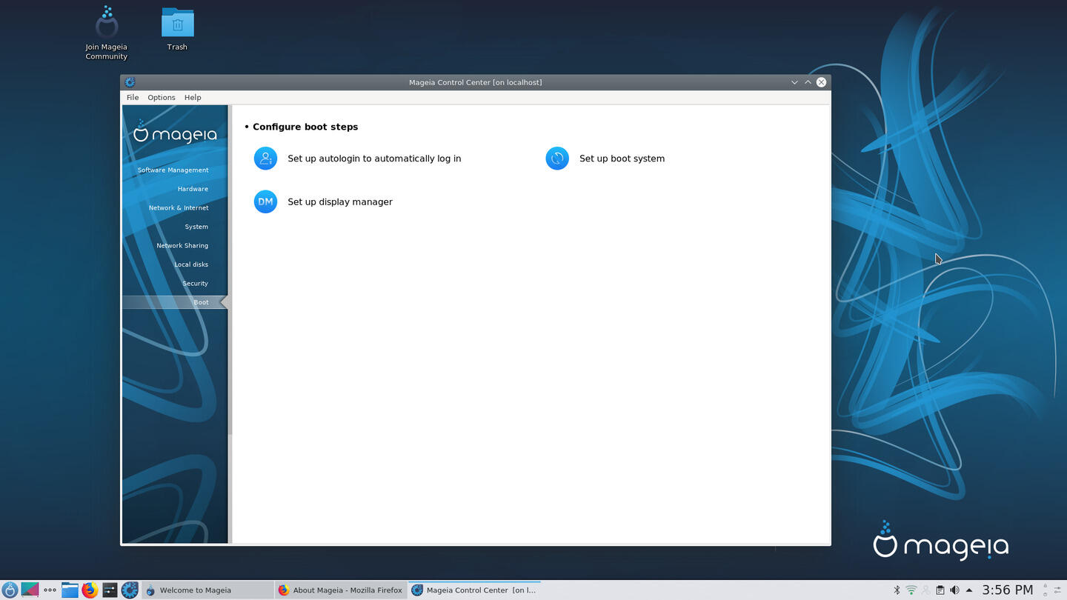Click the 'Configure boot steps' heading
Image resolution: width=1067 pixels, height=600 pixels.
[x=305, y=127]
